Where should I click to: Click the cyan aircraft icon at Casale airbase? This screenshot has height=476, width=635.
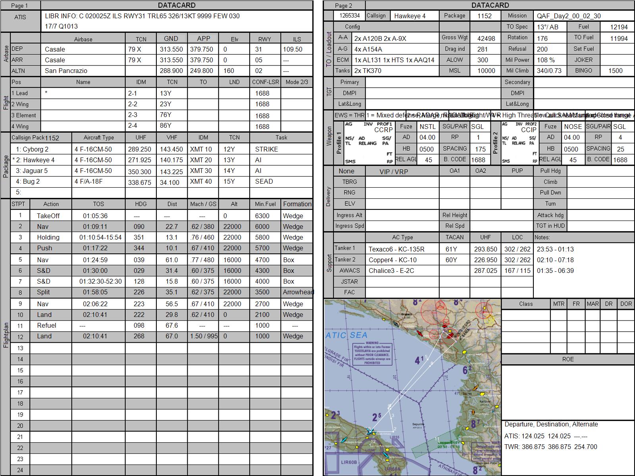click(370, 432)
